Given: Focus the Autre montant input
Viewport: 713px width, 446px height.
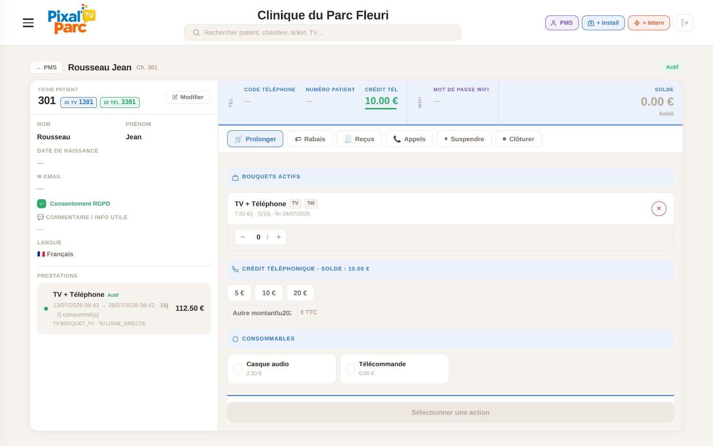Looking at the screenshot, I should [x=262, y=313].
